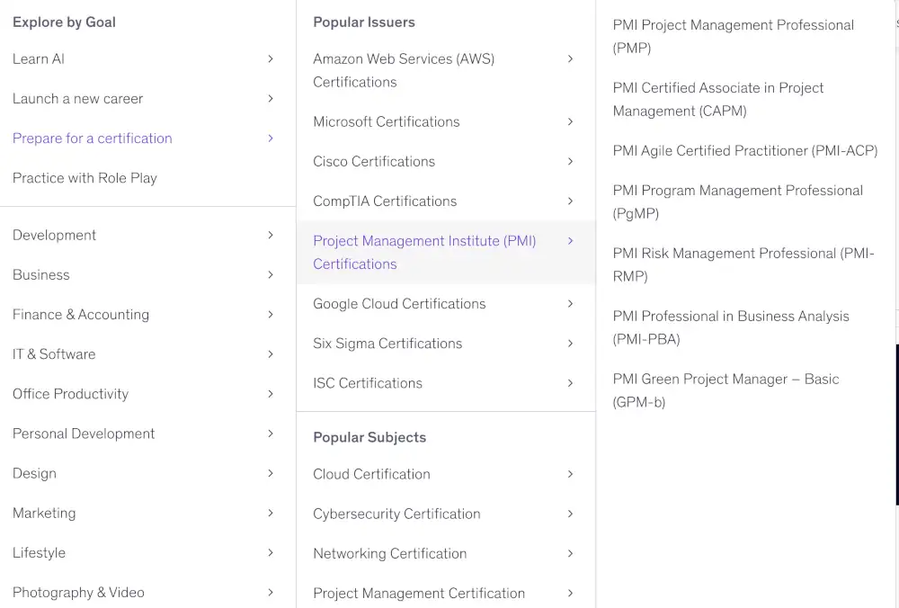
Task: Expand chevron beside Personal Development
Action: 271,434
